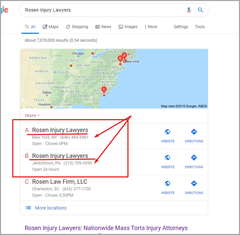Switch to the Shopping tab
This screenshot has width=240, height=235.
[77, 27]
